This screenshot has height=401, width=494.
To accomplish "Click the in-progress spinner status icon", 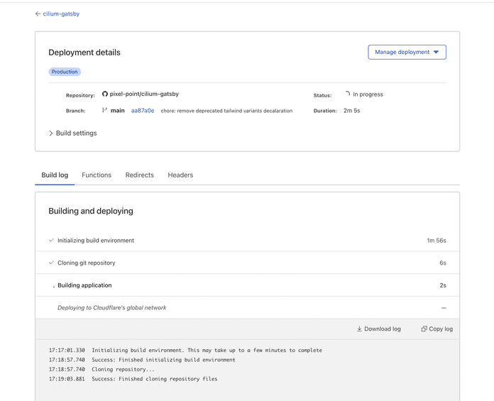I will click(347, 94).
